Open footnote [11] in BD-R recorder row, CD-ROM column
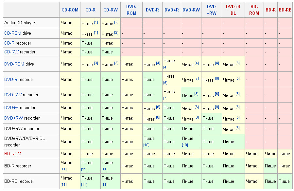 pyautogui.click(x=63, y=169)
